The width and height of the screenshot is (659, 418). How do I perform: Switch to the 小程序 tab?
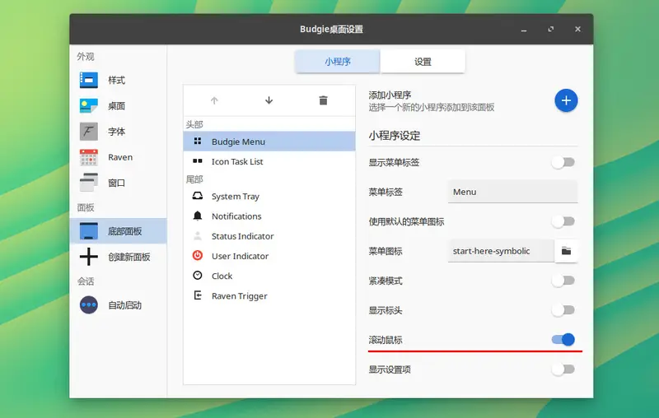(x=338, y=62)
